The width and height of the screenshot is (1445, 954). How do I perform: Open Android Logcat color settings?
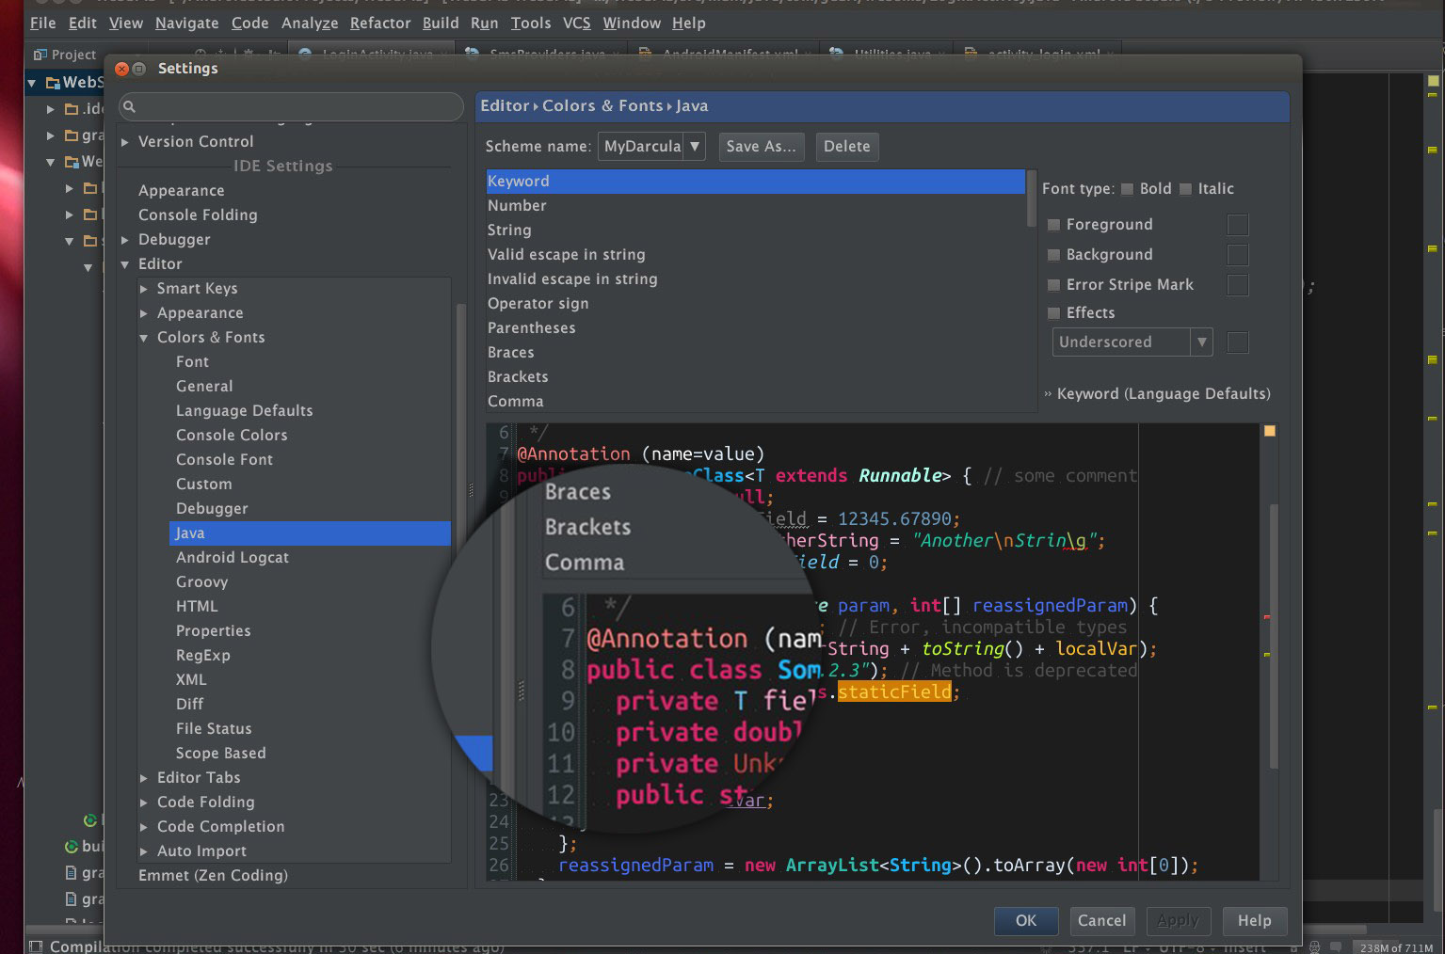coord(233,558)
